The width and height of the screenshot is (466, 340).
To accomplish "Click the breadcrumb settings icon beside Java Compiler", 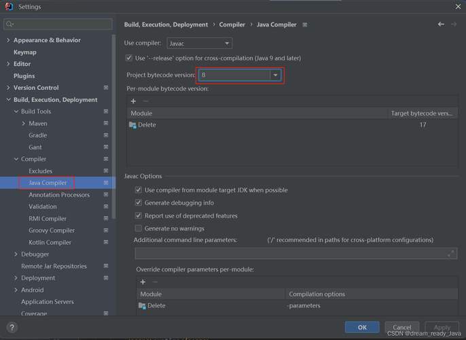I will (x=305, y=25).
